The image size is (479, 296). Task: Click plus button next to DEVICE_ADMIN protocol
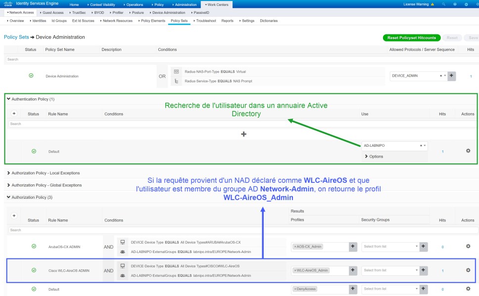(x=452, y=76)
